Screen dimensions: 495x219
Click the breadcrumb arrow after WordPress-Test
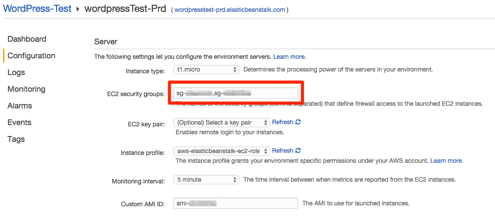point(78,9)
